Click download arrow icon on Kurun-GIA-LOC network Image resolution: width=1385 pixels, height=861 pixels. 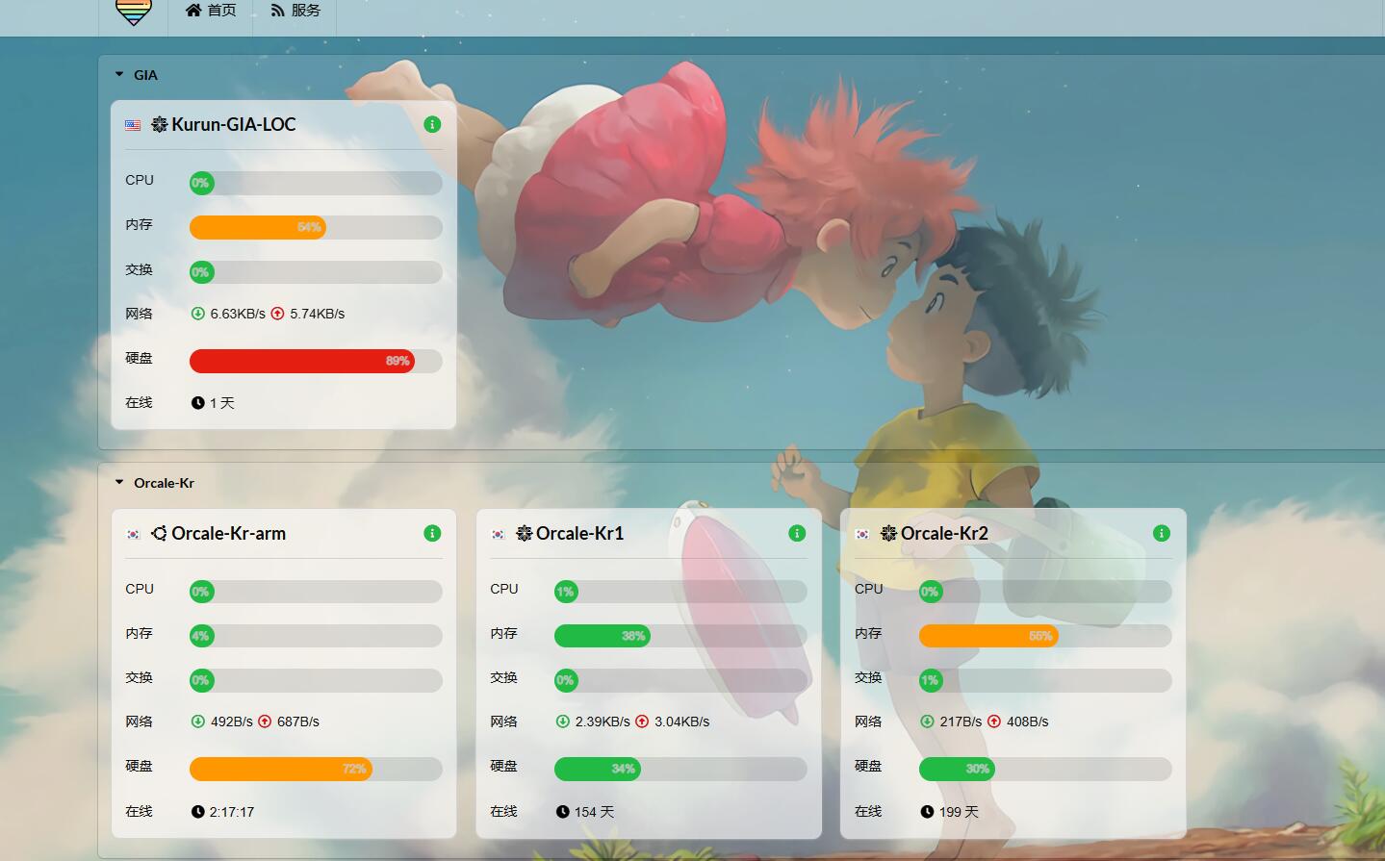tap(197, 314)
